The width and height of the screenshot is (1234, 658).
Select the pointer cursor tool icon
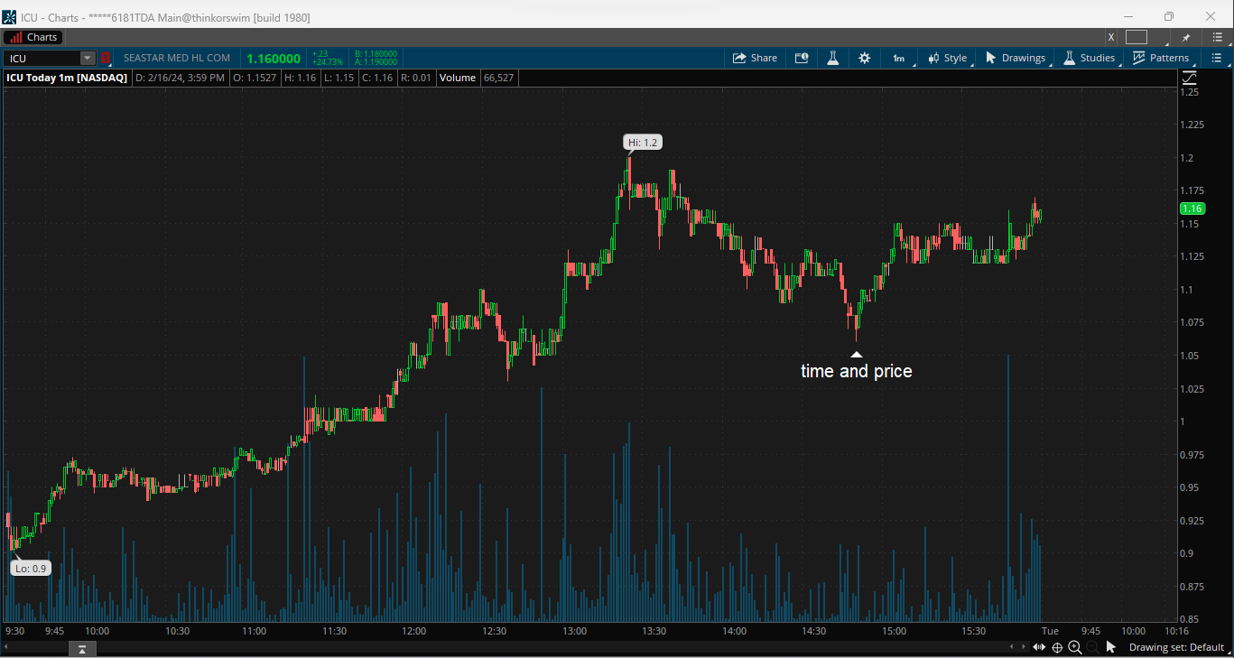coord(1111,647)
